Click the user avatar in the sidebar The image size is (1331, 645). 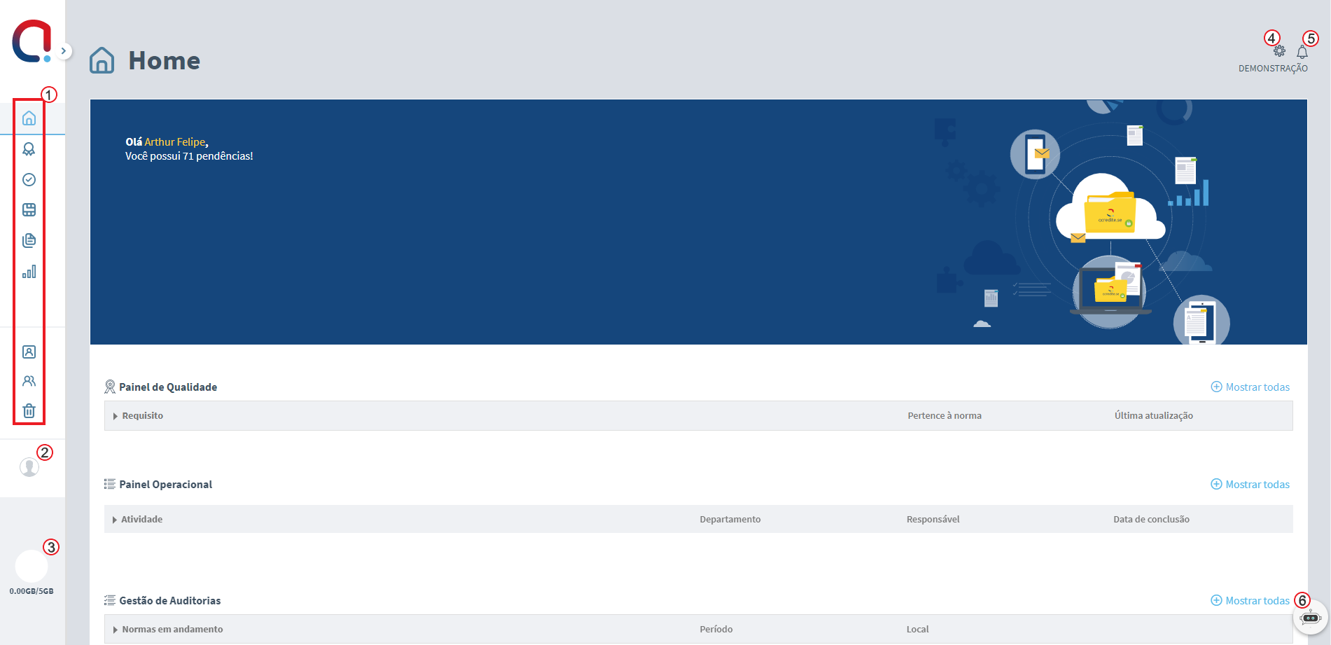point(29,467)
